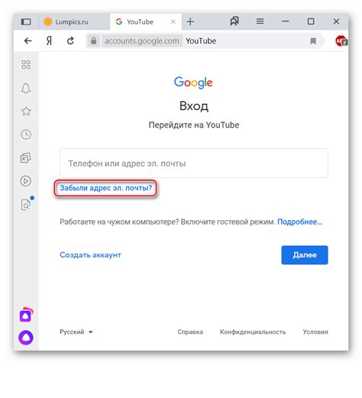Open the Создать аккаунт link
This screenshot has width=362, height=398.
(90, 255)
